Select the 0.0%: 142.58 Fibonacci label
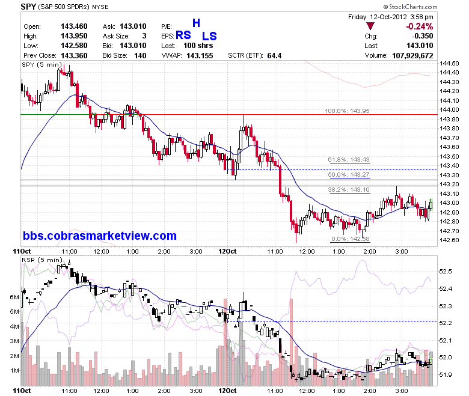469x396 pixels. [351, 239]
